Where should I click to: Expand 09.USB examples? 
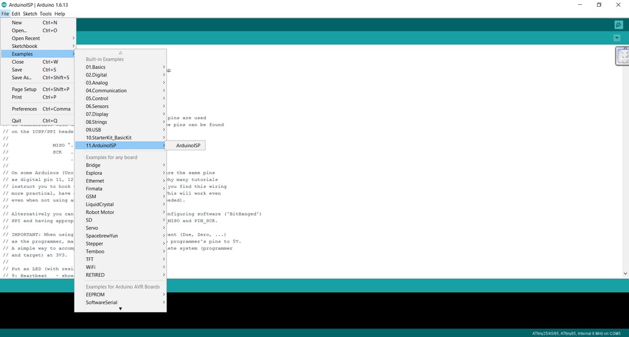pyautogui.click(x=120, y=130)
